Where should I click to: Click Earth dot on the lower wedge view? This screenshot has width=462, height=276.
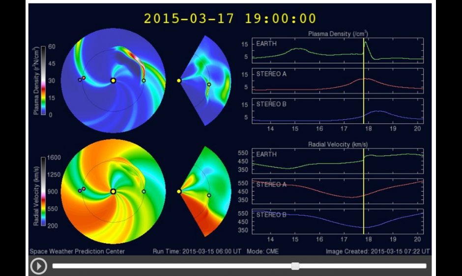(209, 195)
